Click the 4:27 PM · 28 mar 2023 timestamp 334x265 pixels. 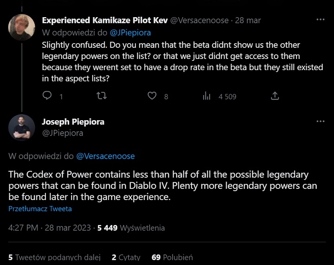pyautogui.click(x=50, y=228)
